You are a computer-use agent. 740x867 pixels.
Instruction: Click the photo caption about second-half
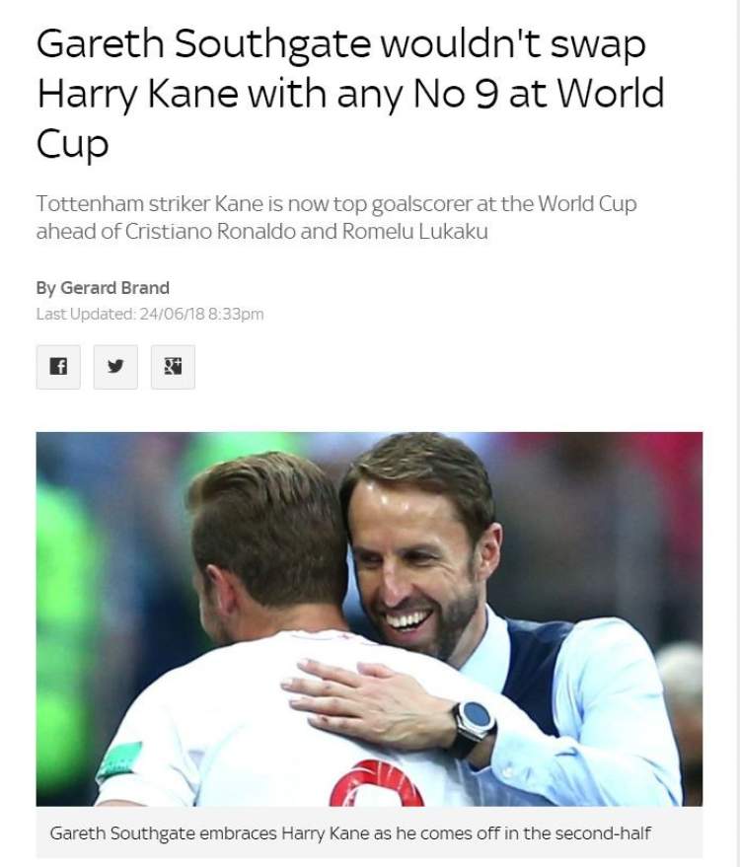click(x=350, y=832)
